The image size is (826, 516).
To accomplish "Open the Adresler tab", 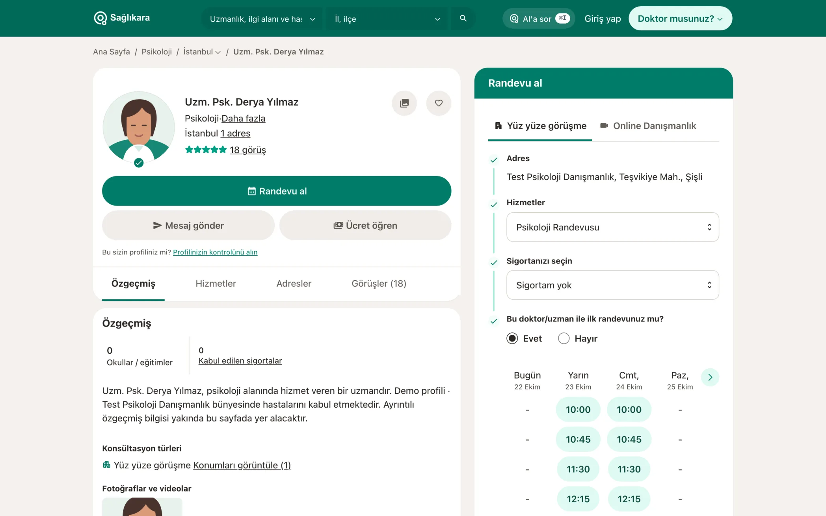I will [x=294, y=284].
